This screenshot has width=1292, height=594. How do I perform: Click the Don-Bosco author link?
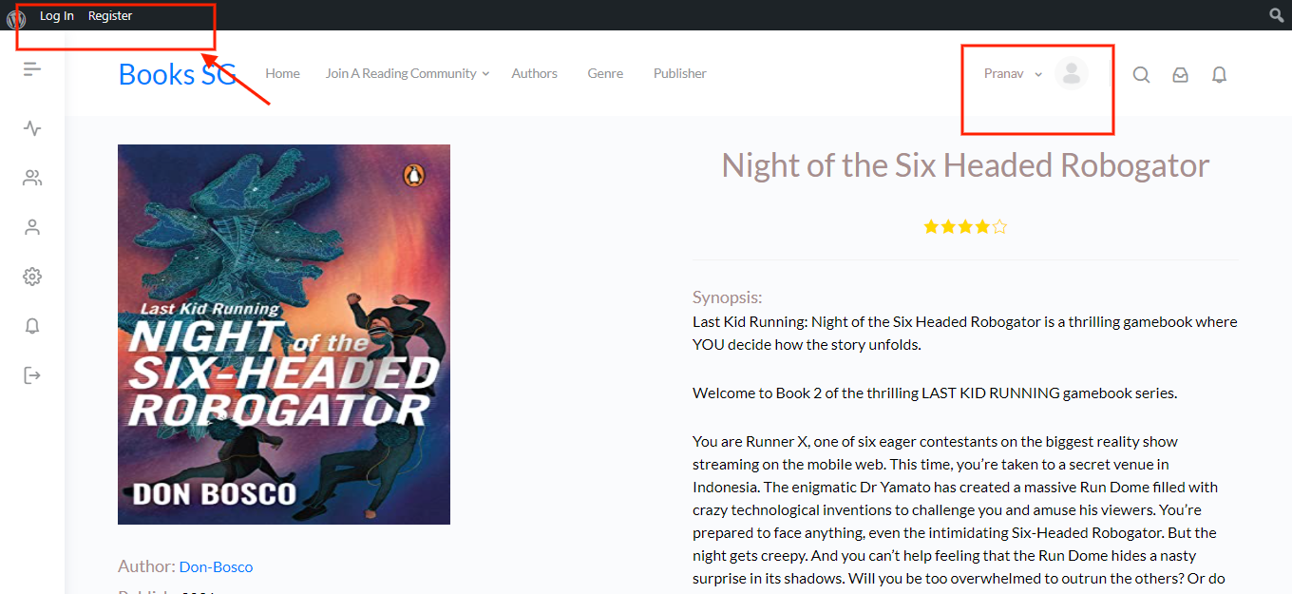click(216, 566)
